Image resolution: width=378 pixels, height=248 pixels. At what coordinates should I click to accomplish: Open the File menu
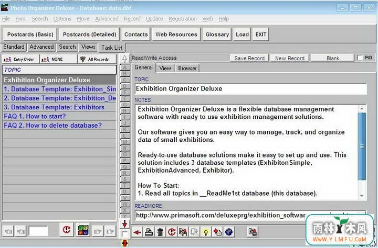click(6, 19)
